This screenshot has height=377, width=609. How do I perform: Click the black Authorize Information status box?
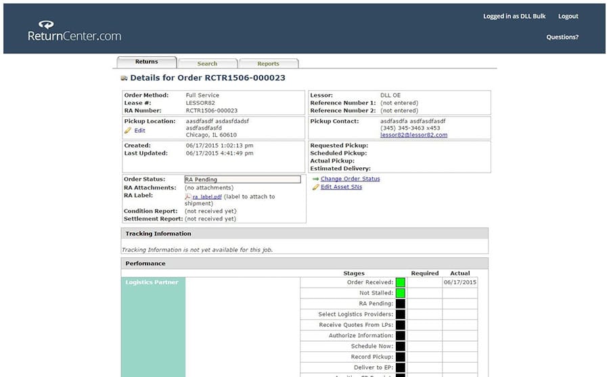click(x=401, y=336)
